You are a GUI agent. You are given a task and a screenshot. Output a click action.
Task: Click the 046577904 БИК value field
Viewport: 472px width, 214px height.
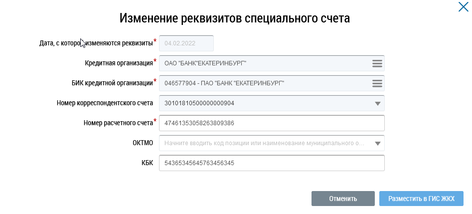pos(264,83)
